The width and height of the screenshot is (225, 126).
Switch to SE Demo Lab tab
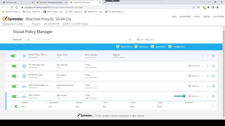pyautogui.click(x=18, y=2)
